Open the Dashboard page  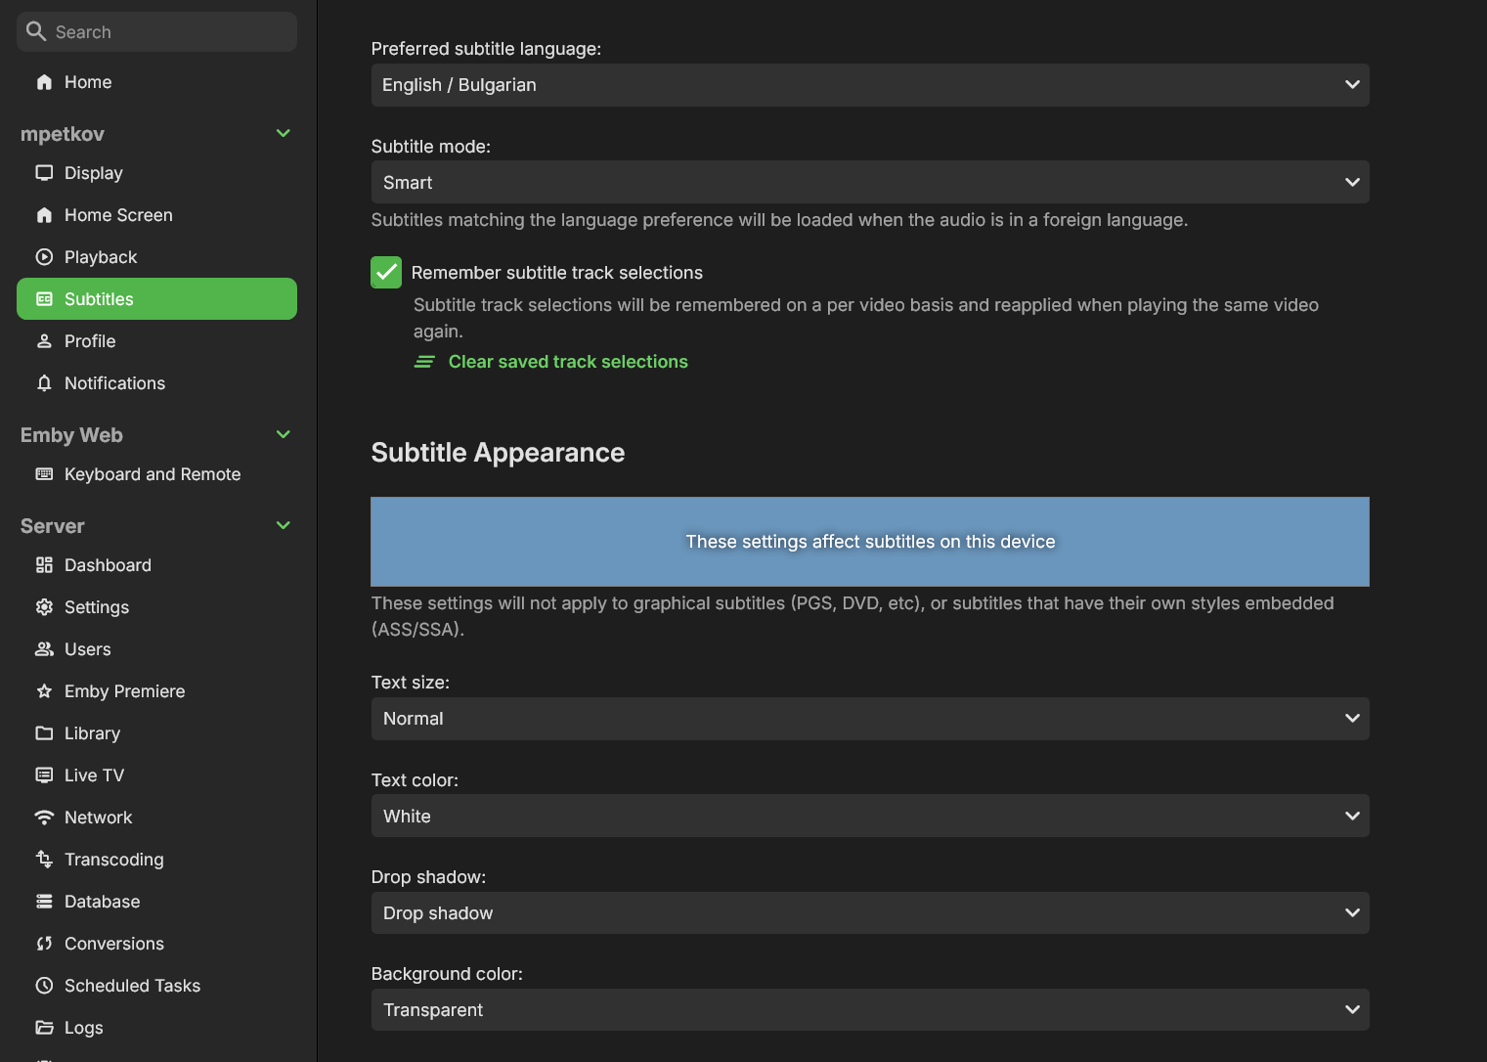[108, 565]
